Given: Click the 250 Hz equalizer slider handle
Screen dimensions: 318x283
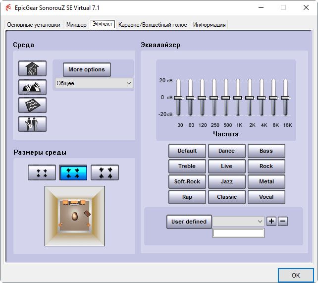Looking at the screenshot, I should tap(214, 98).
